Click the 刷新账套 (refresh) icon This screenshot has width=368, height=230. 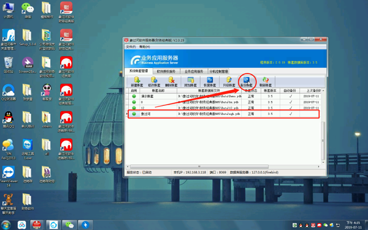click(x=266, y=81)
